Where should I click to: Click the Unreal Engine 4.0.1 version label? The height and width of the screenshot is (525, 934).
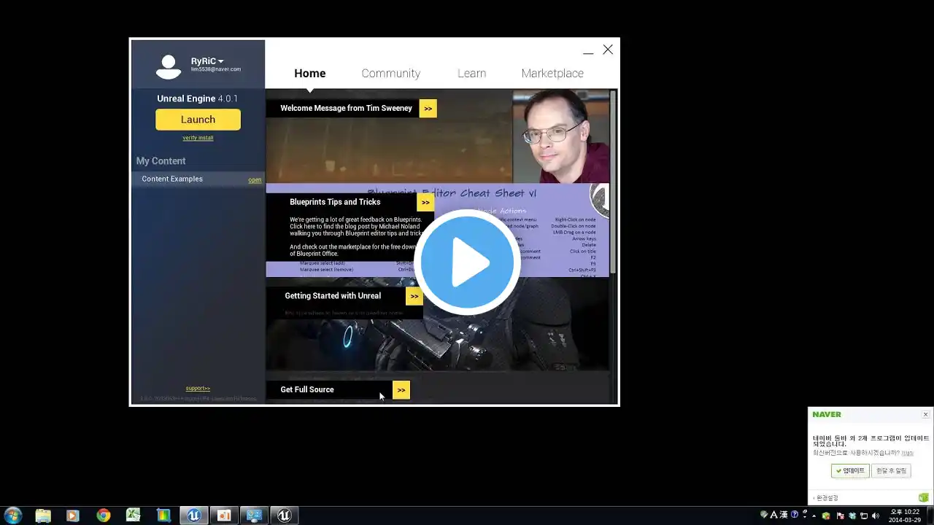[x=198, y=98]
